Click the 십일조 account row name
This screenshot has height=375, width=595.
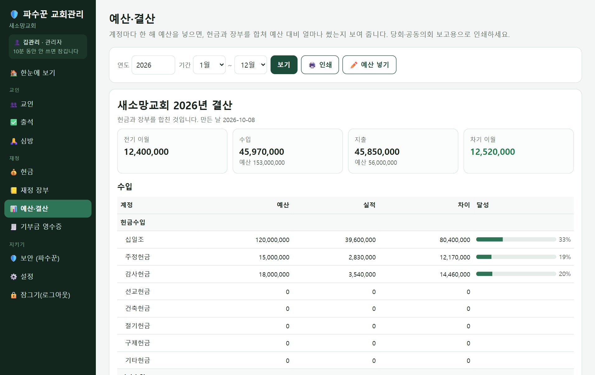(x=134, y=240)
